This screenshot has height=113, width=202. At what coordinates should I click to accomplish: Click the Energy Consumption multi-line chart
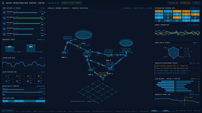pyautogui.click(x=177, y=33)
